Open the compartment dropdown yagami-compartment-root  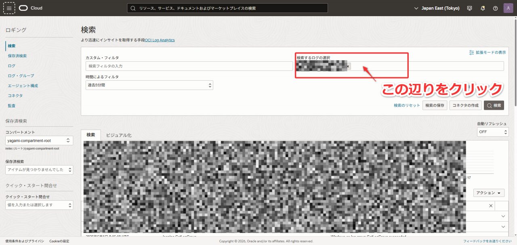39,140
